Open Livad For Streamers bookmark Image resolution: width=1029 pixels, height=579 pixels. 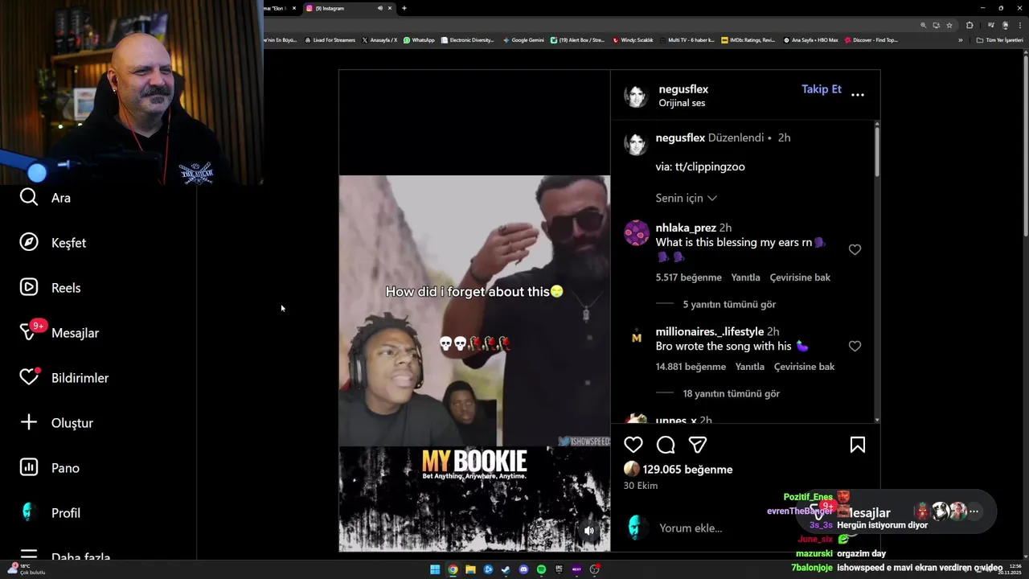pyautogui.click(x=330, y=40)
